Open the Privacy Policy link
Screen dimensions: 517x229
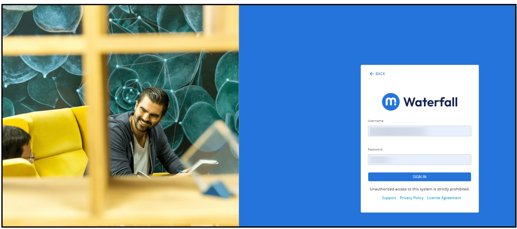[412, 198]
